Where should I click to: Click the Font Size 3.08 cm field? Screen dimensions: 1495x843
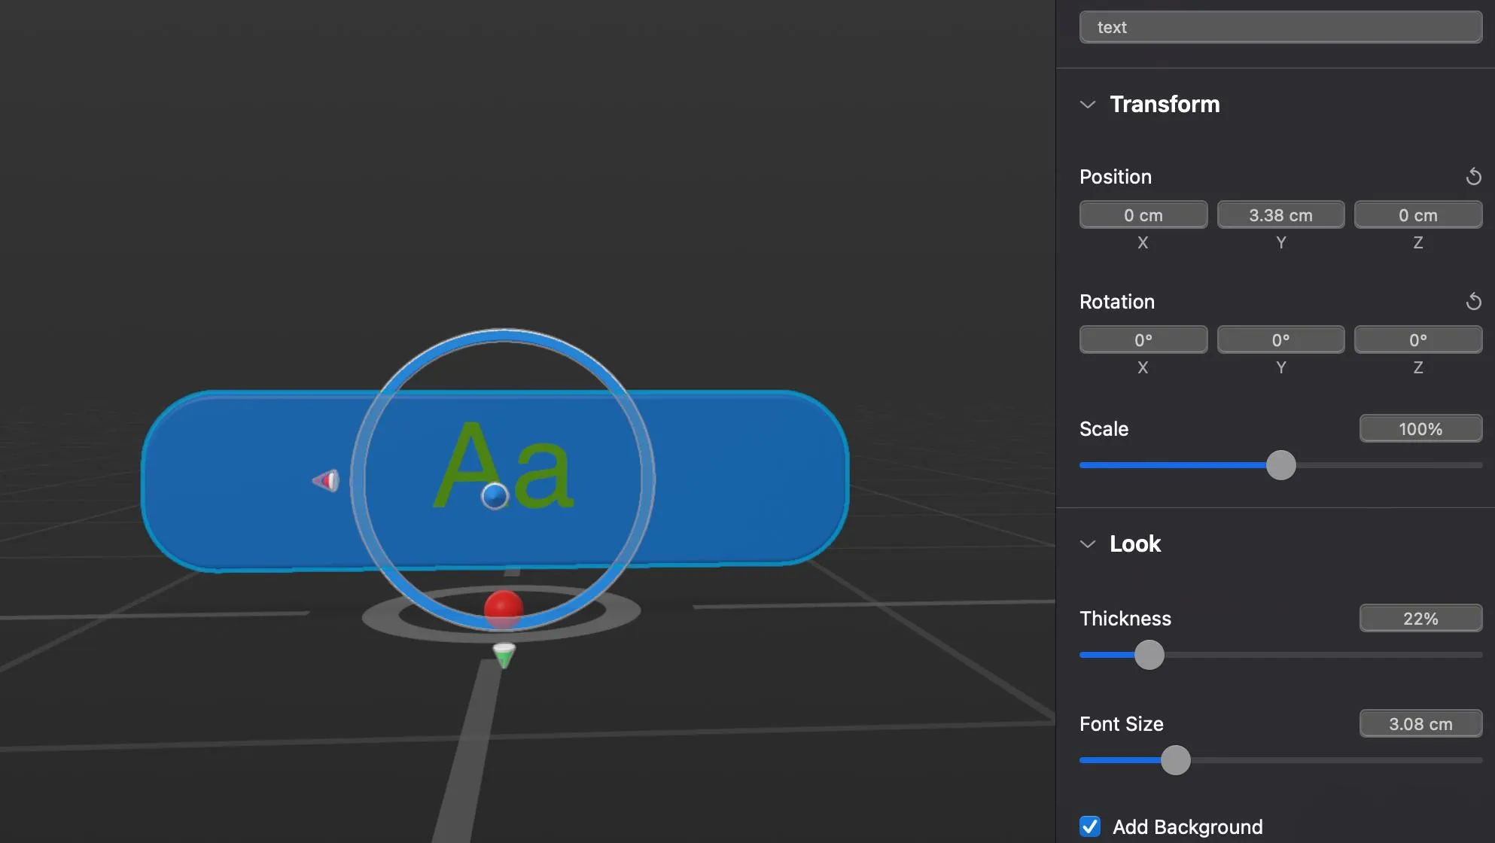tap(1420, 724)
